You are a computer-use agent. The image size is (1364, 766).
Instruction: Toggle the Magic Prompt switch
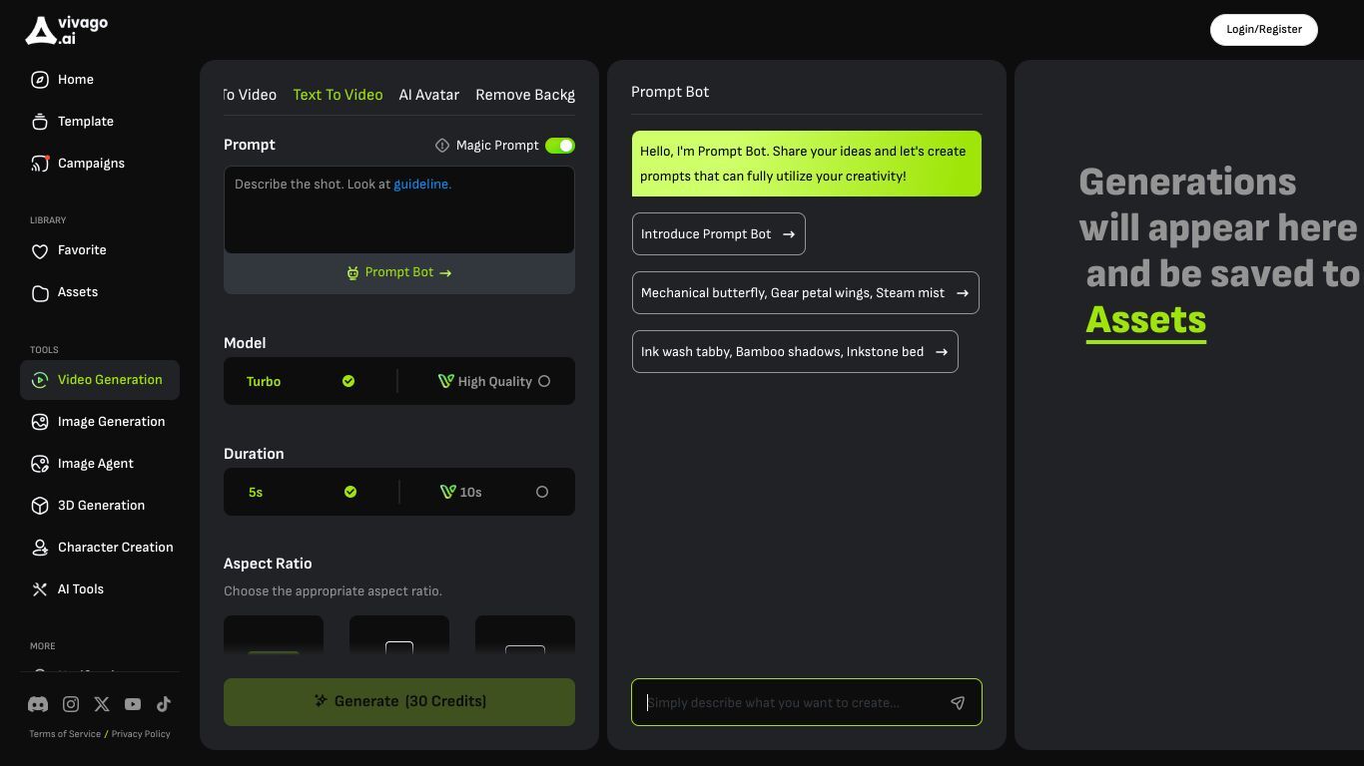pyautogui.click(x=560, y=146)
